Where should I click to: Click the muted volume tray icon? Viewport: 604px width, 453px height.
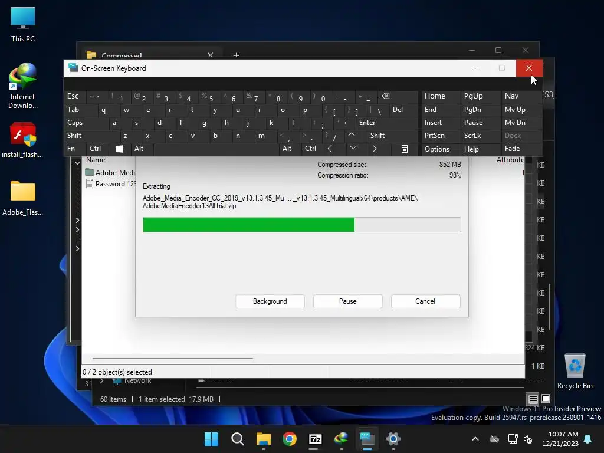(528, 439)
